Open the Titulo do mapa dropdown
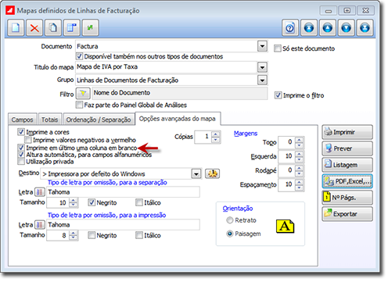This screenshot has width=388, height=282. point(262,67)
